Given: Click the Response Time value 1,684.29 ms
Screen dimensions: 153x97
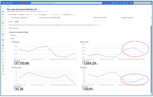Looking at the screenshot, I should (x=91, y=63).
